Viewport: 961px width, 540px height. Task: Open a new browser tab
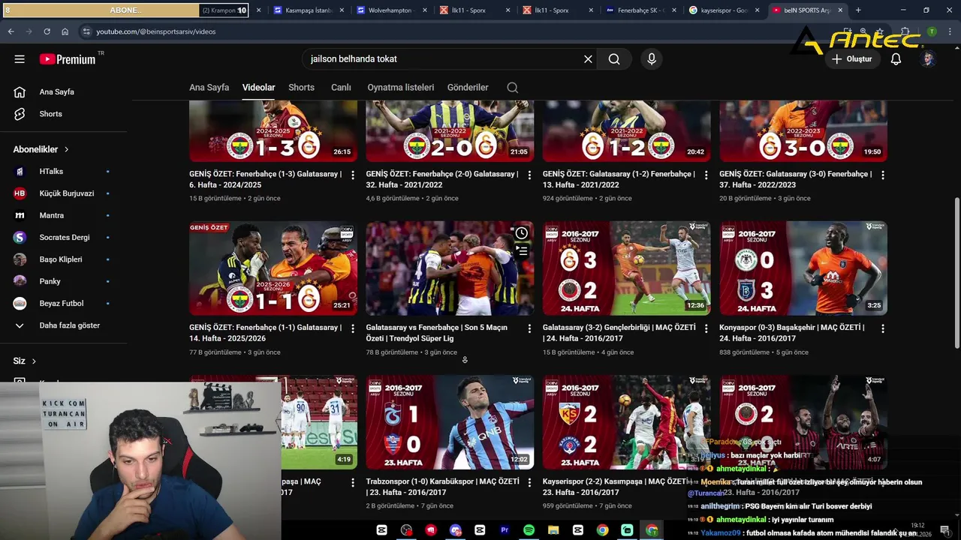click(x=858, y=10)
